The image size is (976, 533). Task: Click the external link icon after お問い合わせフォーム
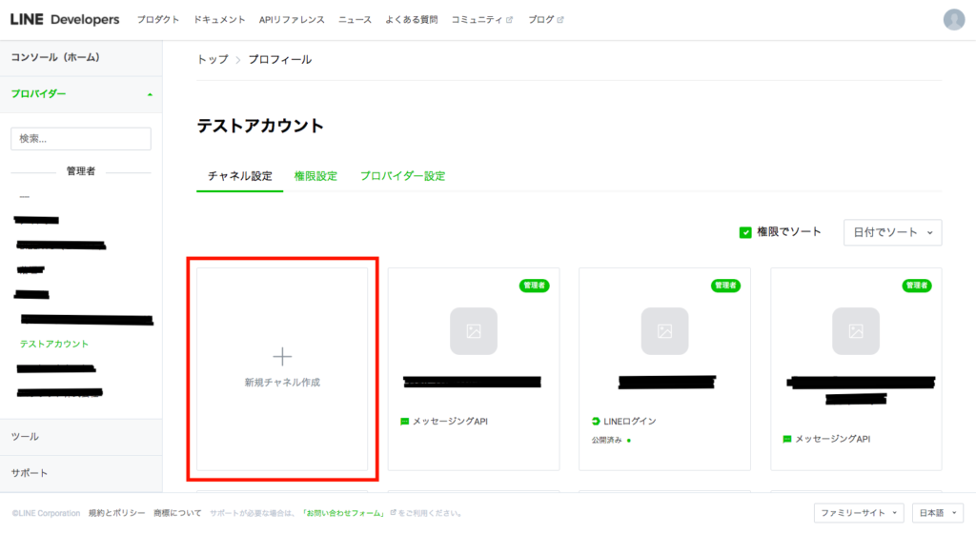(x=393, y=512)
